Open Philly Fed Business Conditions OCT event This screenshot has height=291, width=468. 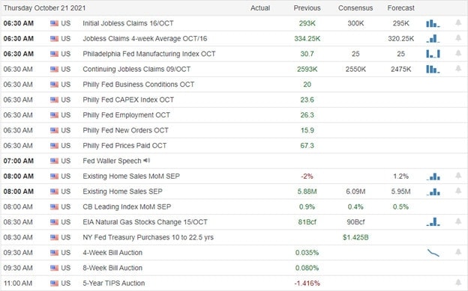point(139,85)
